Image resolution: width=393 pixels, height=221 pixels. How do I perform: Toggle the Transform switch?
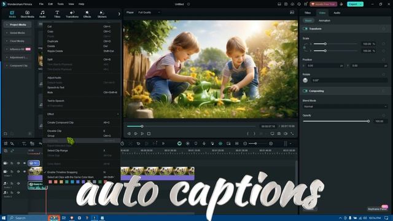[305, 29]
